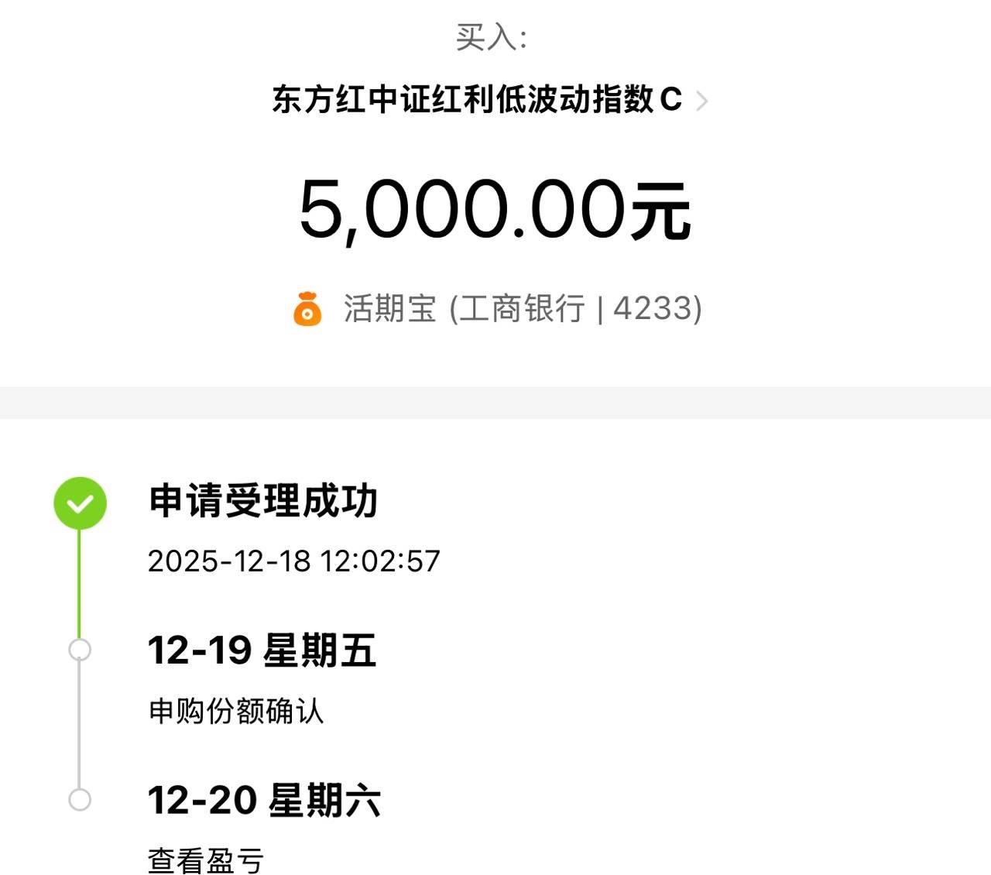Tap the 买入: label at the top
The width and height of the screenshot is (991, 875).
tap(492, 37)
